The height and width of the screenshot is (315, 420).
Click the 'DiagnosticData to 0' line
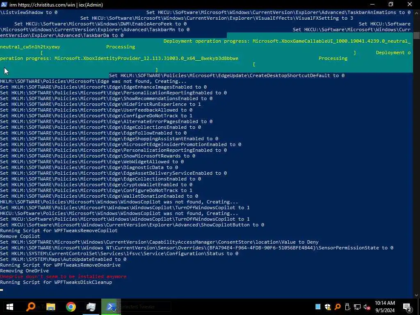pos(89,167)
